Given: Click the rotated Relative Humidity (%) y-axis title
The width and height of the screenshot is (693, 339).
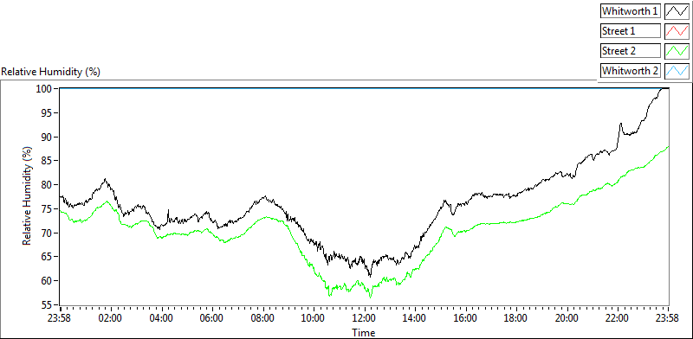Looking at the screenshot, I should 28,197.
